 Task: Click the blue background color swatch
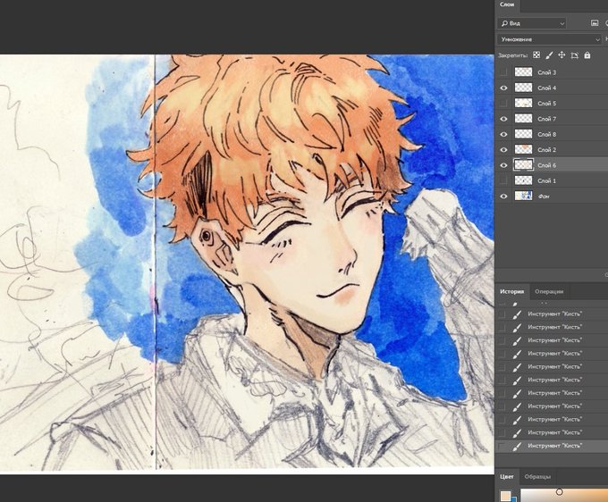pyautogui.click(x=513, y=499)
